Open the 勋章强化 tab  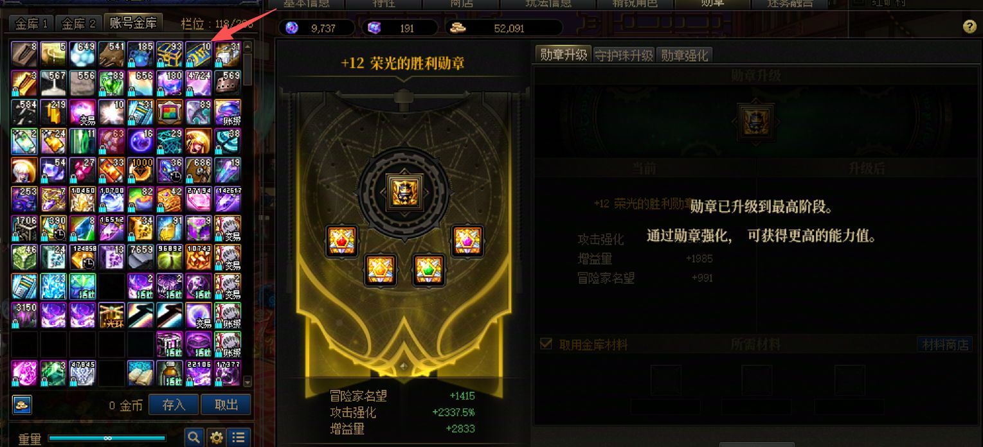(x=684, y=55)
